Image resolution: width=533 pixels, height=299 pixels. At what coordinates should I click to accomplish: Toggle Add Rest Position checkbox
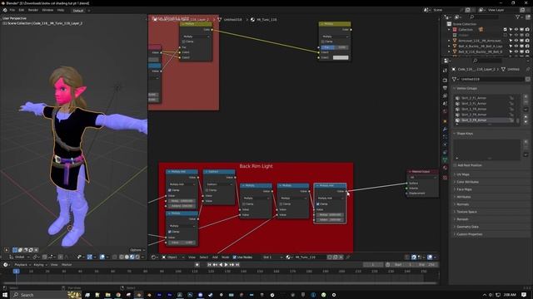tap(455, 165)
